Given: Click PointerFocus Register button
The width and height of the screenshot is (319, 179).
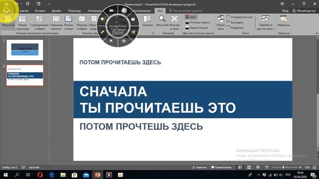Looking at the screenshot, I should pos(118,33).
